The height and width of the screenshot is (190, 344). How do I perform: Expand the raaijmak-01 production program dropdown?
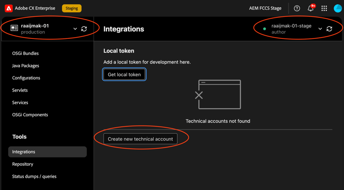[75, 29]
